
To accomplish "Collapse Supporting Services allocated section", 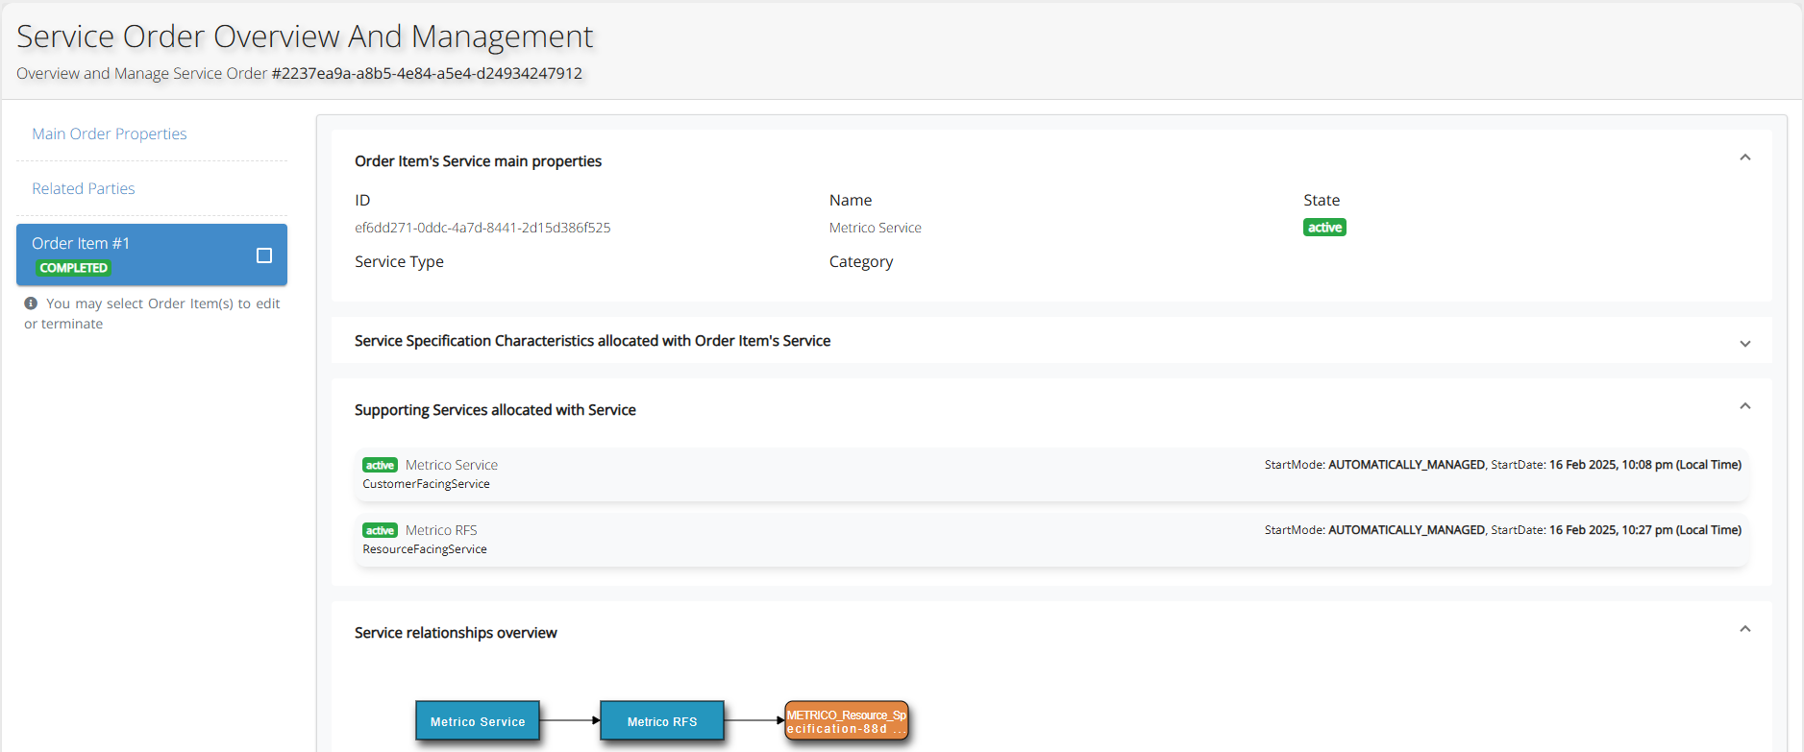I will [x=1744, y=406].
